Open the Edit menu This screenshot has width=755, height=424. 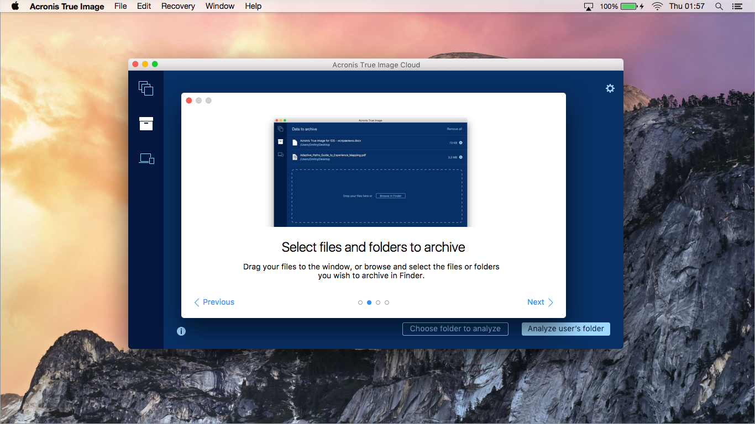click(144, 6)
